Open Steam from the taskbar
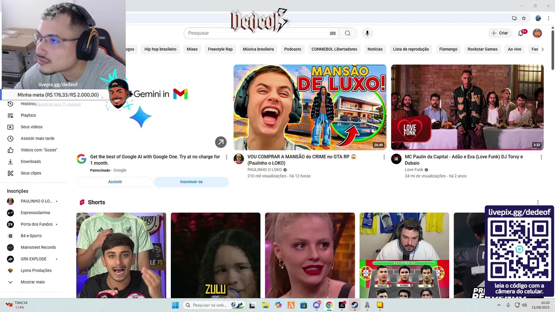 click(x=355, y=305)
